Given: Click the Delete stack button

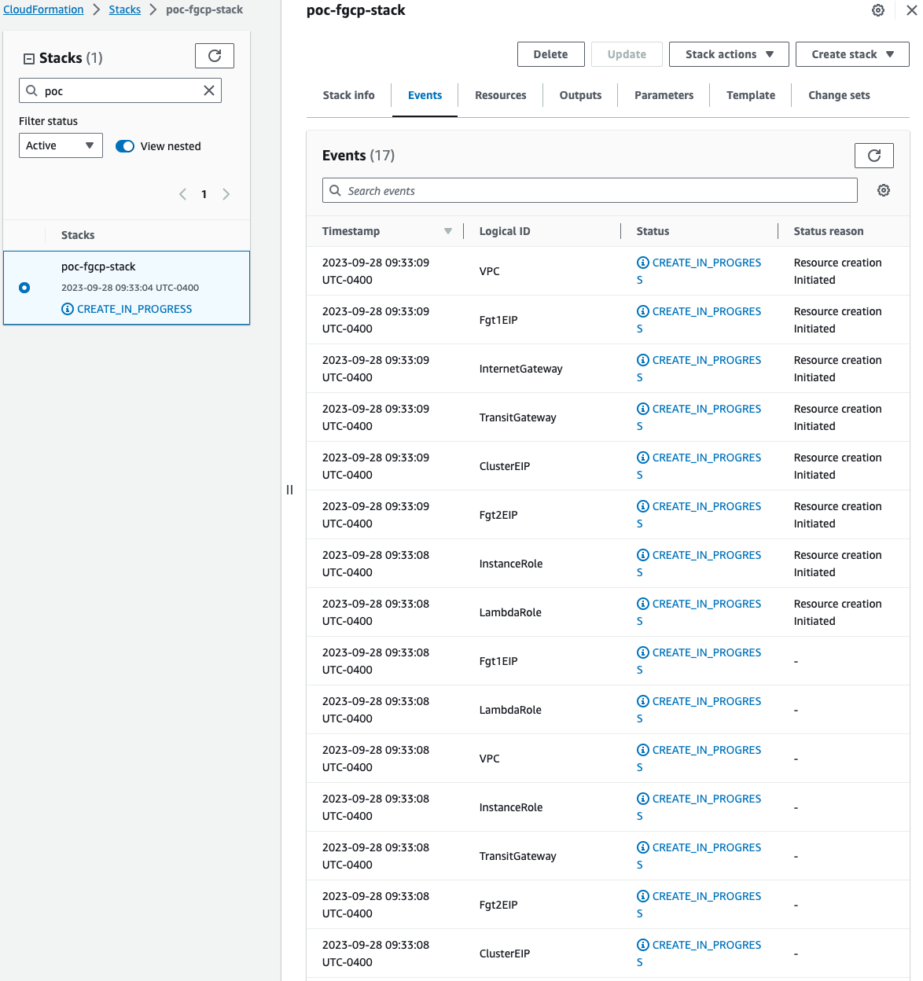Looking at the screenshot, I should pos(550,54).
